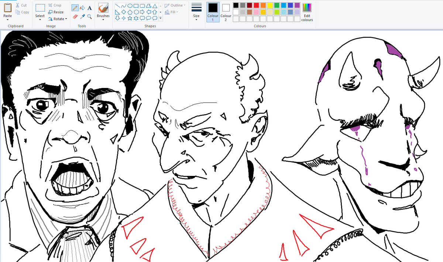Activate Colour 2 background selector
The width and height of the screenshot is (443, 262).
(226, 12)
